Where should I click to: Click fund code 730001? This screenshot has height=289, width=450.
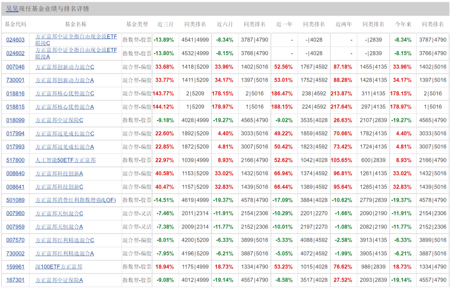coord(15,80)
